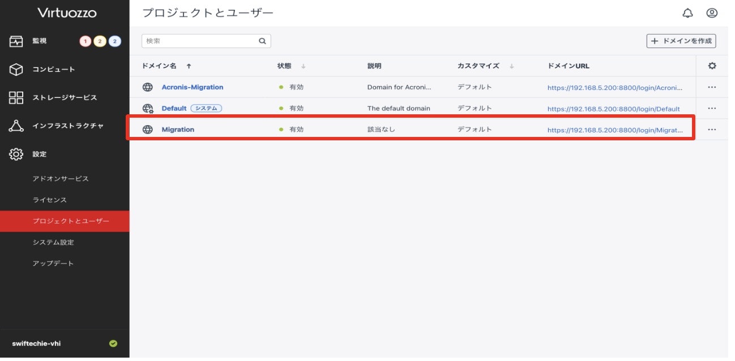The image size is (735, 361).
Task: Click the infrastructure triangle nodes icon
Action: tap(16, 126)
